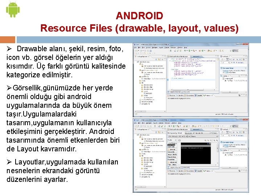Screen dimensions: 261x196
Task: Switch to the Declaration tab in the upper window
Action: point(189,95)
